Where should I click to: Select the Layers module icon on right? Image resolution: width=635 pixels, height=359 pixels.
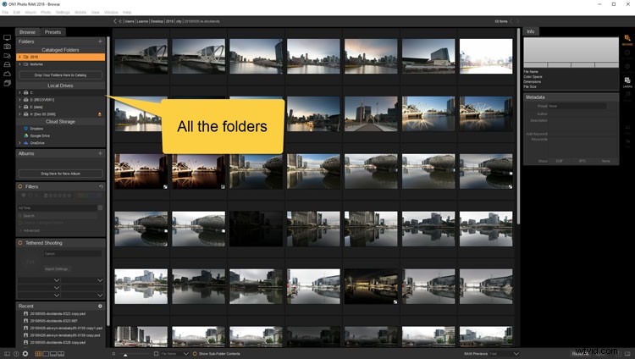coord(627,82)
